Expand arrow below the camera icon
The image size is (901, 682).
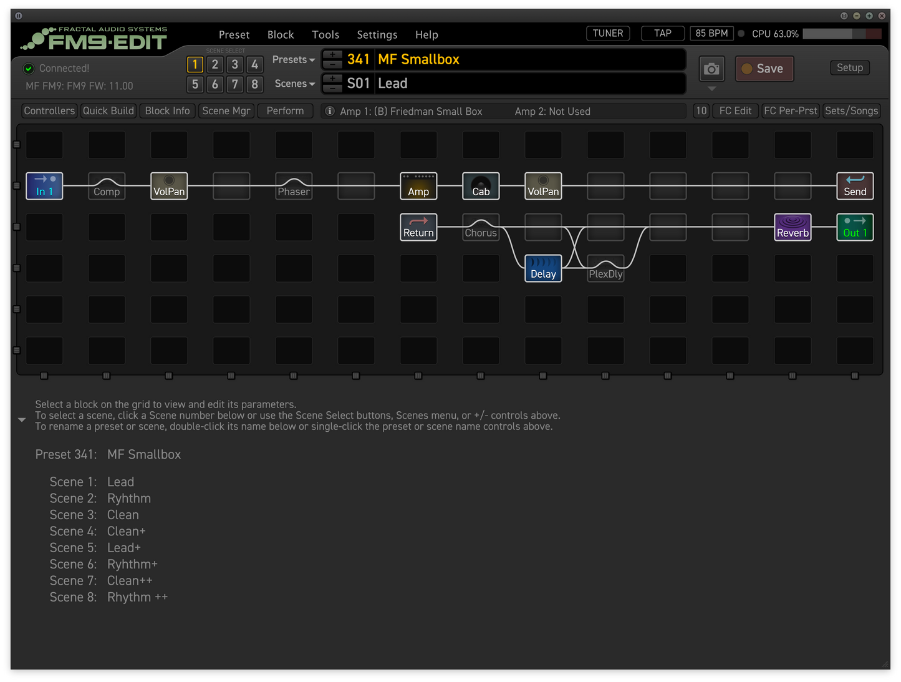click(711, 89)
